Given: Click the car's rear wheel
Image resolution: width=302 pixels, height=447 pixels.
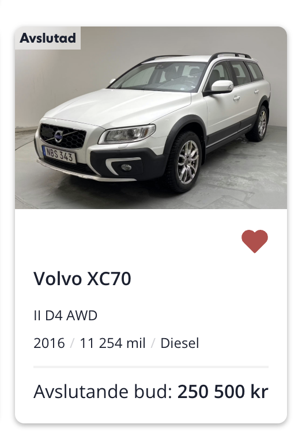Looking at the screenshot, I should (259, 123).
